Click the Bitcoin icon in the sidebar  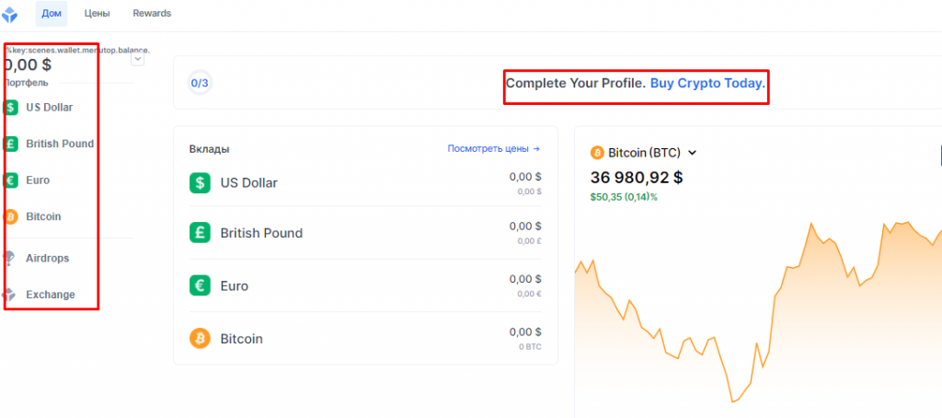[x=11, y=216]
